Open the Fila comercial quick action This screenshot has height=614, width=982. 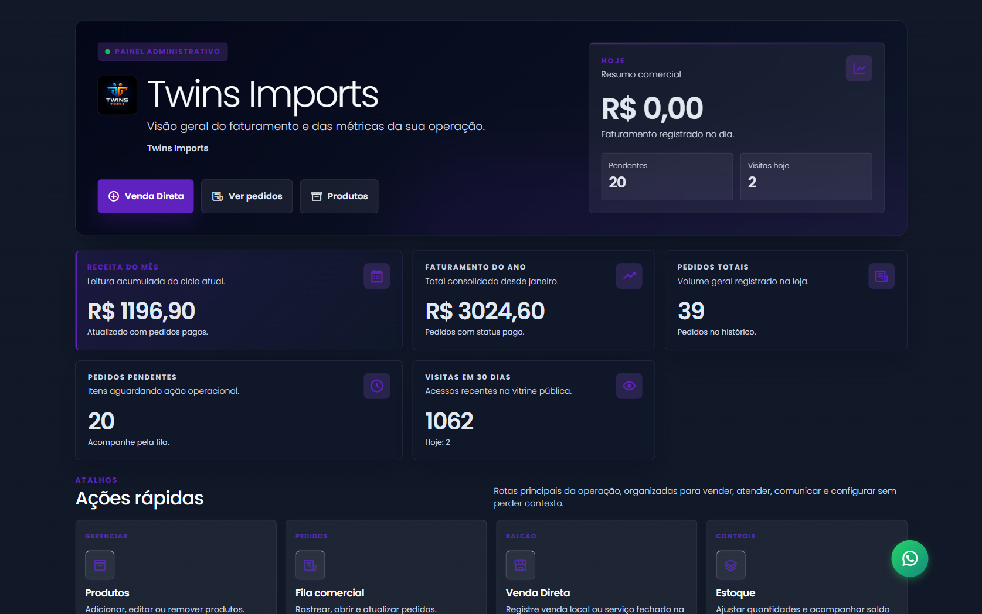(329, 593)
